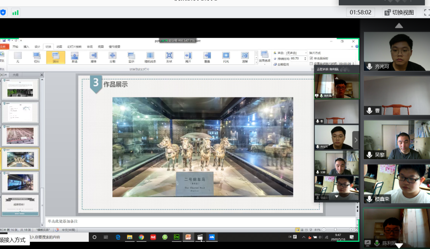Screen dimensions: 430x249
Task: Open Google Chrome in the taskbar
Action: (x=141, y=237)
